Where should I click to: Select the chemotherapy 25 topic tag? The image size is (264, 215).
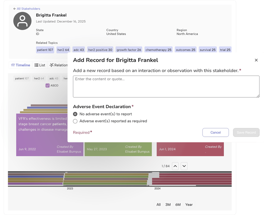[158, 49]
